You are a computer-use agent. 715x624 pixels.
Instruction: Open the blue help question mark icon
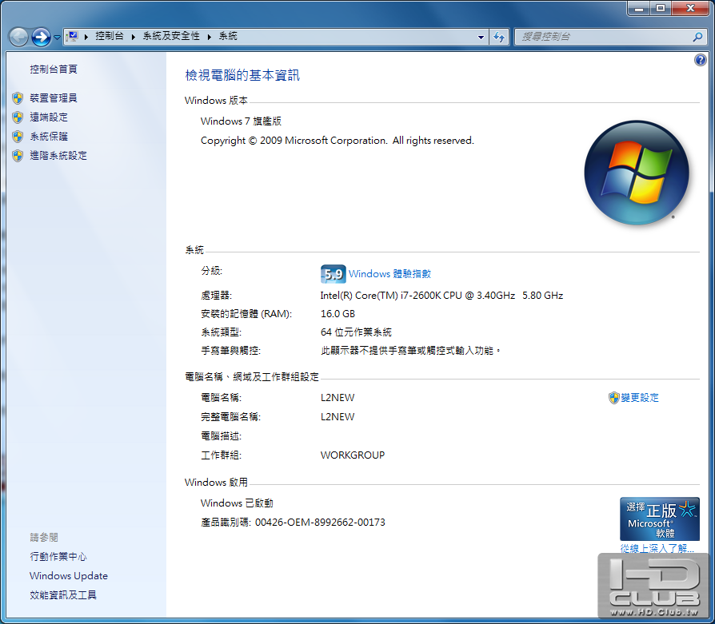point(701,60)
